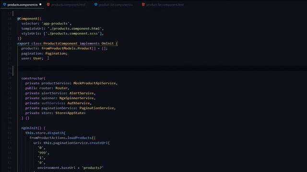307x172 pixels.
Task: Click the TypeScript icon on product-list.component.ts tab
Action: 96,4
